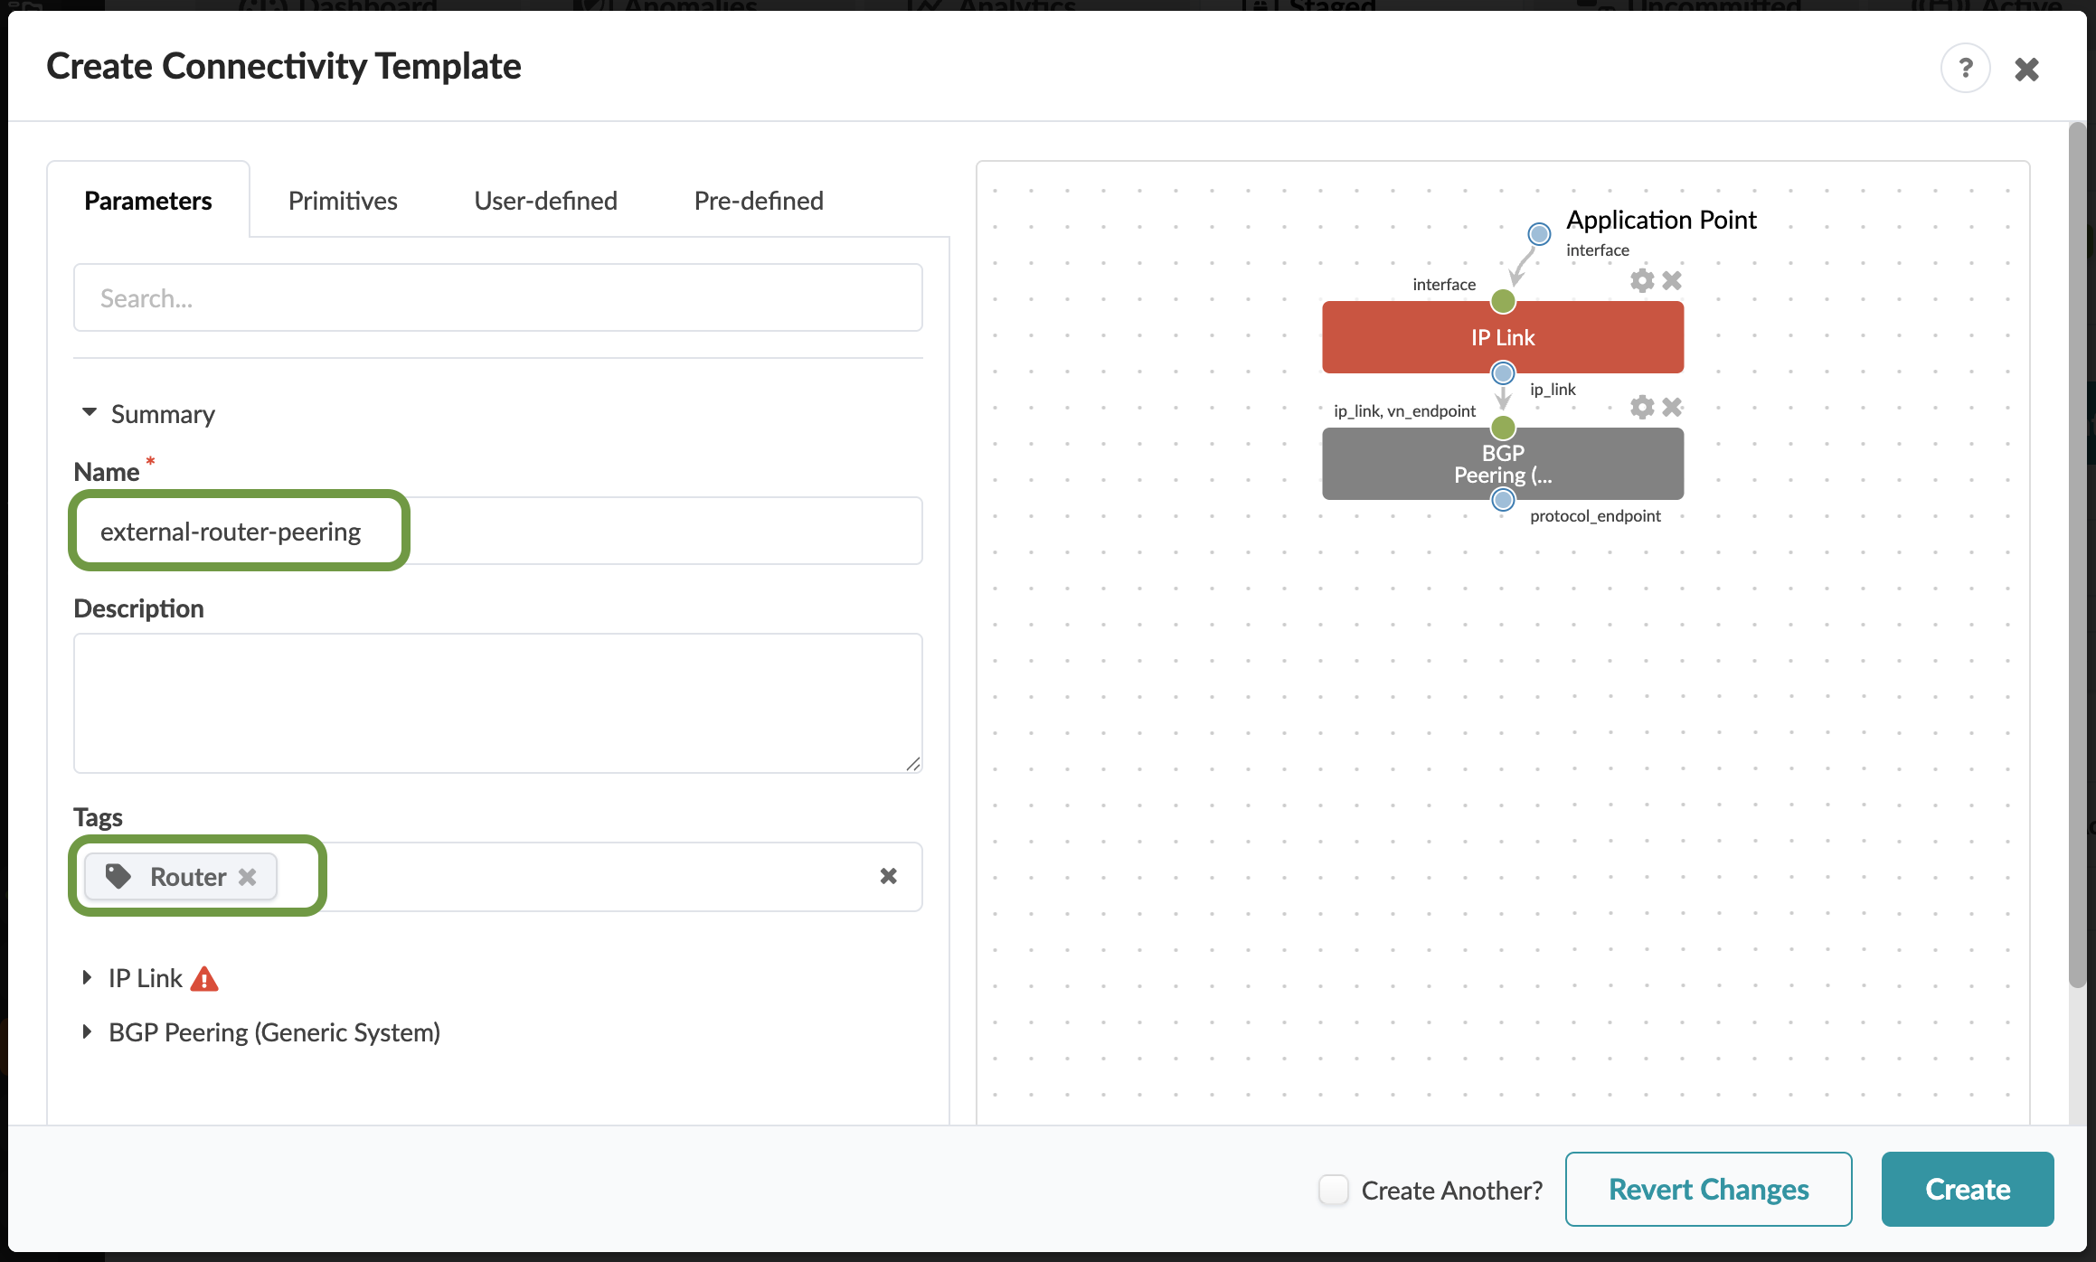Click the protocol_endpoint blue connector
Image resolution: width=2096 pixels, height=1262 pixels.
click(1503, 499)
